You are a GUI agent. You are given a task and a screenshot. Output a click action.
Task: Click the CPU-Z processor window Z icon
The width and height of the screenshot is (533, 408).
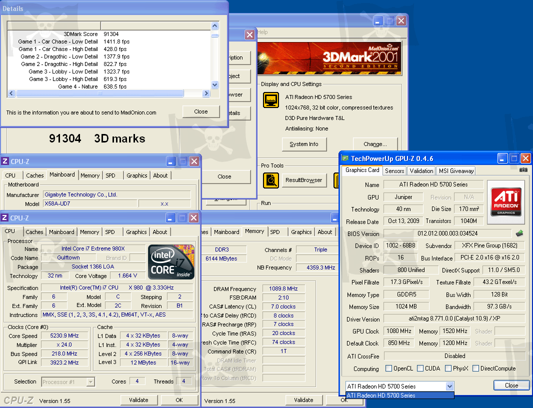pos(5,217)
